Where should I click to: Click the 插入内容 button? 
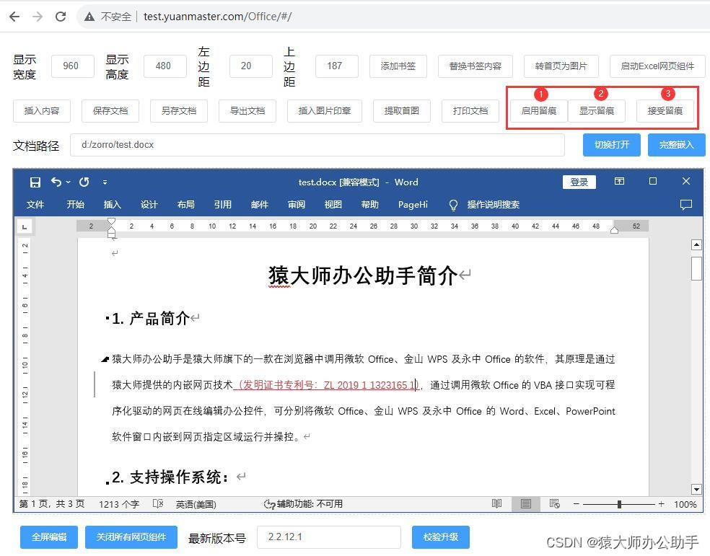[x=42, y=111]
